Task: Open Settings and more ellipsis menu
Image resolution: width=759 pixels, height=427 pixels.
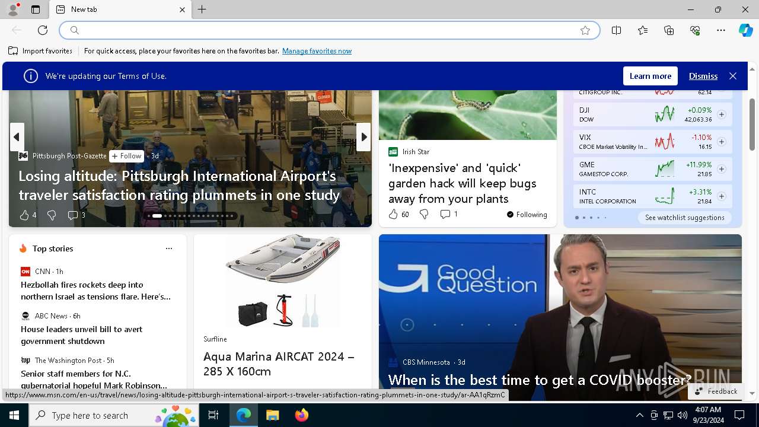Action: click(721, 30)
